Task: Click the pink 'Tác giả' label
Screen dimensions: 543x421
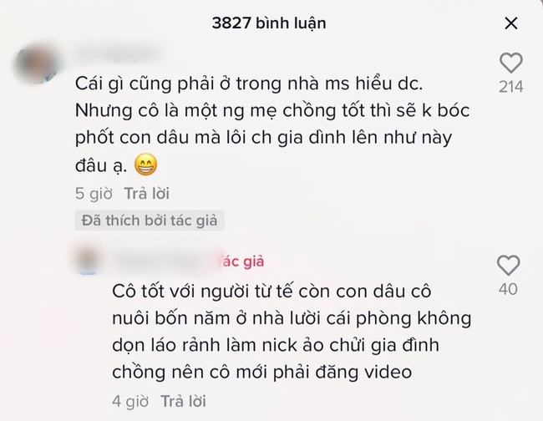Action: click(x=241, y=261)
